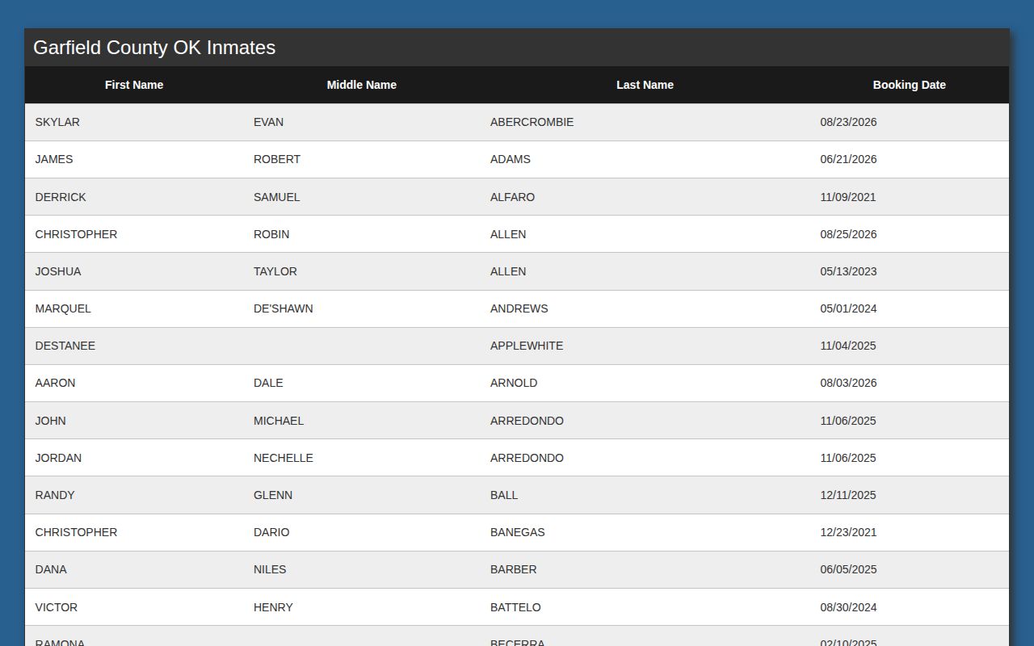Select first name AARON
Screen dimensions: 1034x646
coord(55,383)
